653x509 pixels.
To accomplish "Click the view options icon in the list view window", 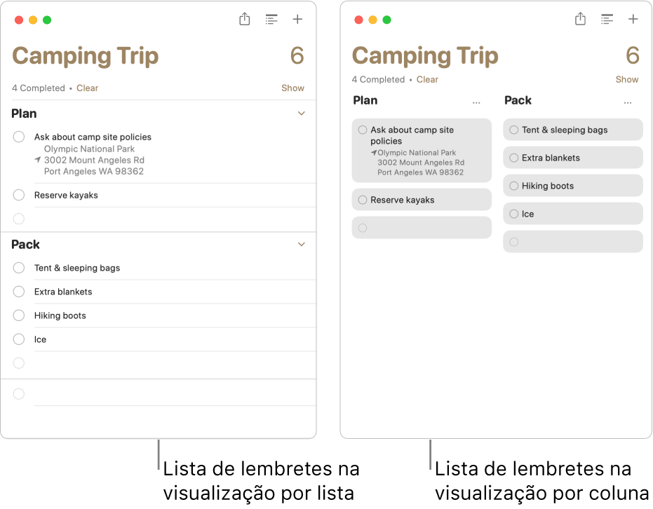I will (271, 20).
